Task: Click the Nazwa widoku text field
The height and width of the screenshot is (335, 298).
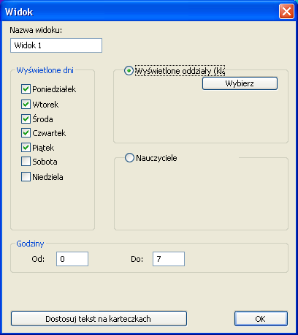Action: click(56, 45)
